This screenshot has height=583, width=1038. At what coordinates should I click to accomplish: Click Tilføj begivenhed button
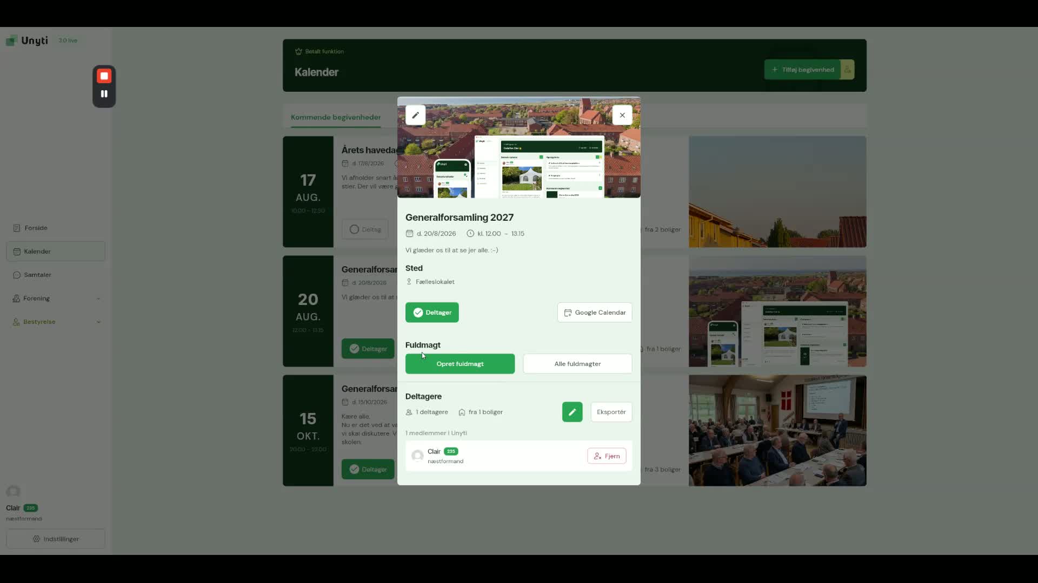802,70
